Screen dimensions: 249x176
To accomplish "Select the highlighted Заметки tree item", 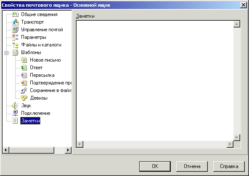I will (30, 121).
